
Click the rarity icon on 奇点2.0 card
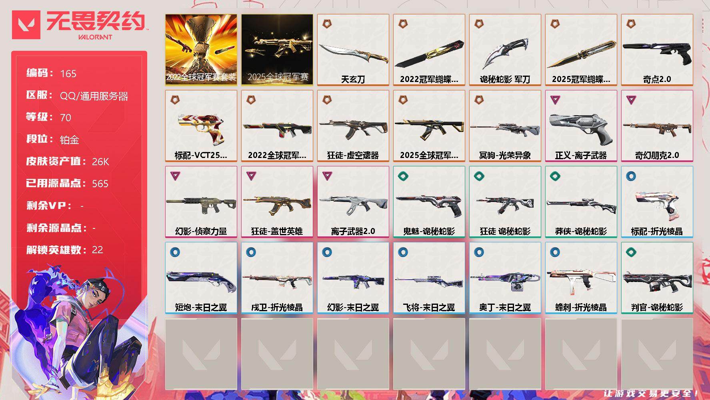pos(631,24)
